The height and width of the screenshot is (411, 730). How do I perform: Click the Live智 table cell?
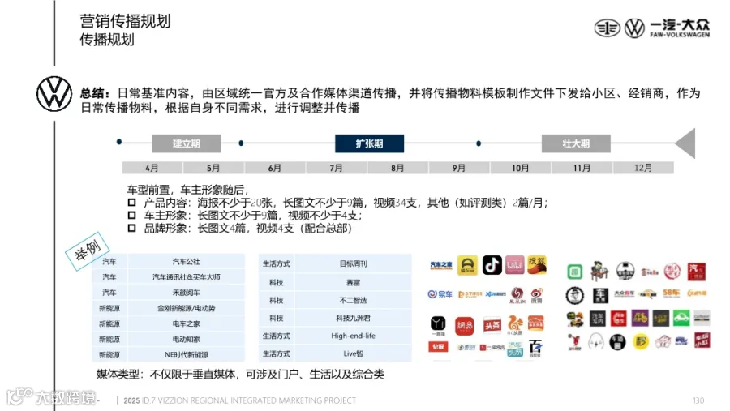pos(354,353)
